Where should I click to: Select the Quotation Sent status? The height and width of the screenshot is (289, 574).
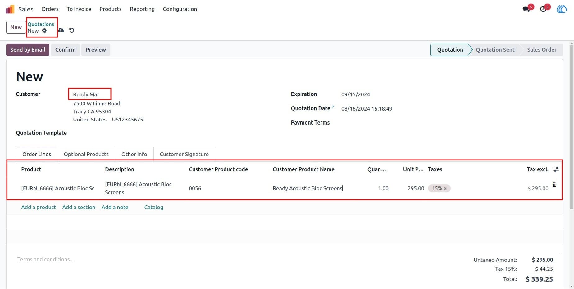click(x=495, y=50)
